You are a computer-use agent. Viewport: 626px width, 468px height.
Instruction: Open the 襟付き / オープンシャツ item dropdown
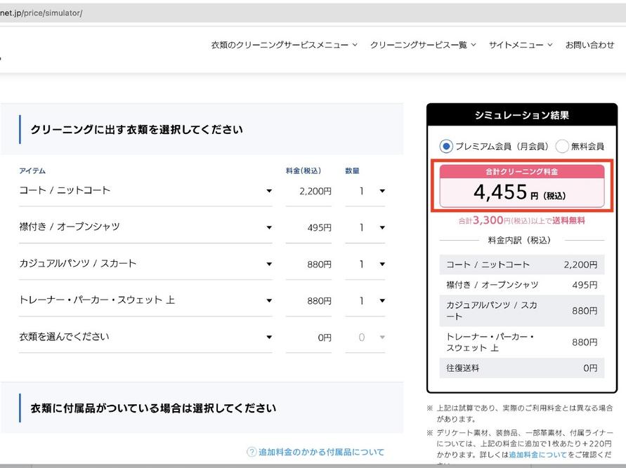click(145, 227)
